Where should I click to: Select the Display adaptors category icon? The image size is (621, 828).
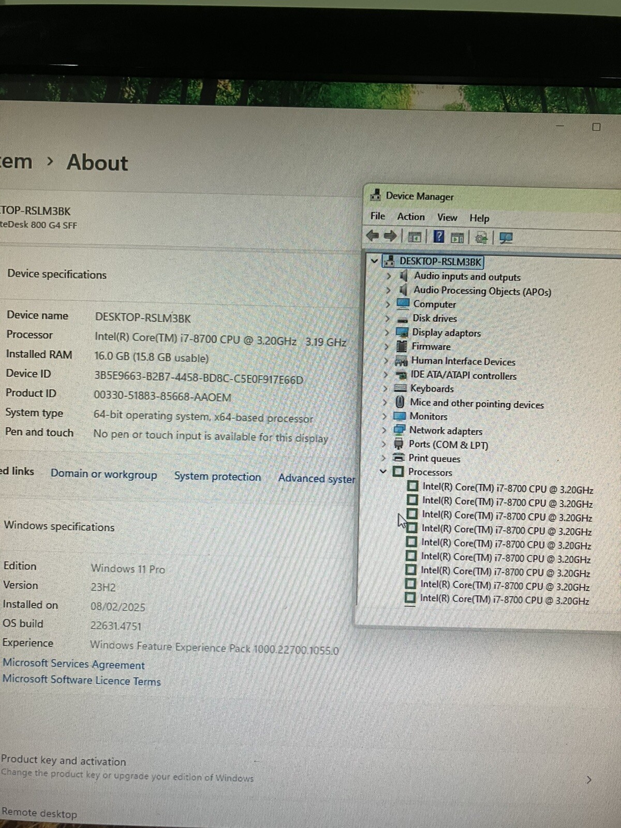point(402,332)
